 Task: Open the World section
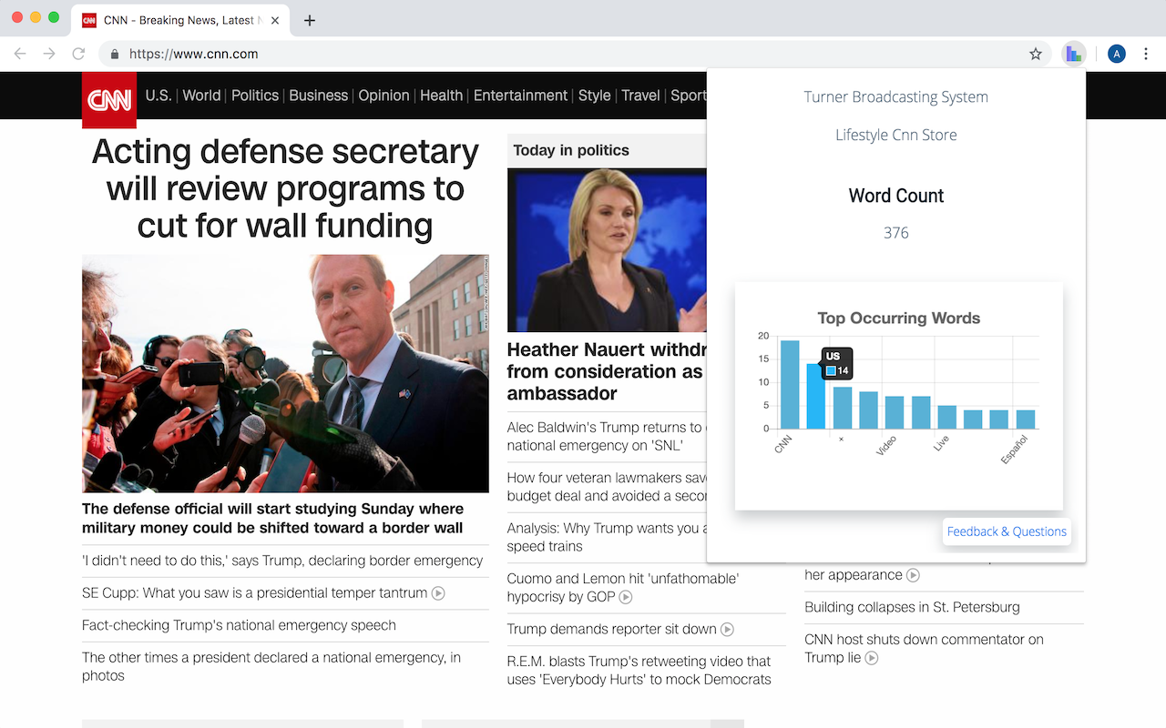[201, 96]
